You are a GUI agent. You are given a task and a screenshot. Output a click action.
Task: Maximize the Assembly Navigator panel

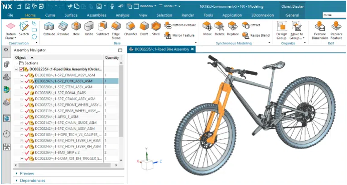point(120,50)
